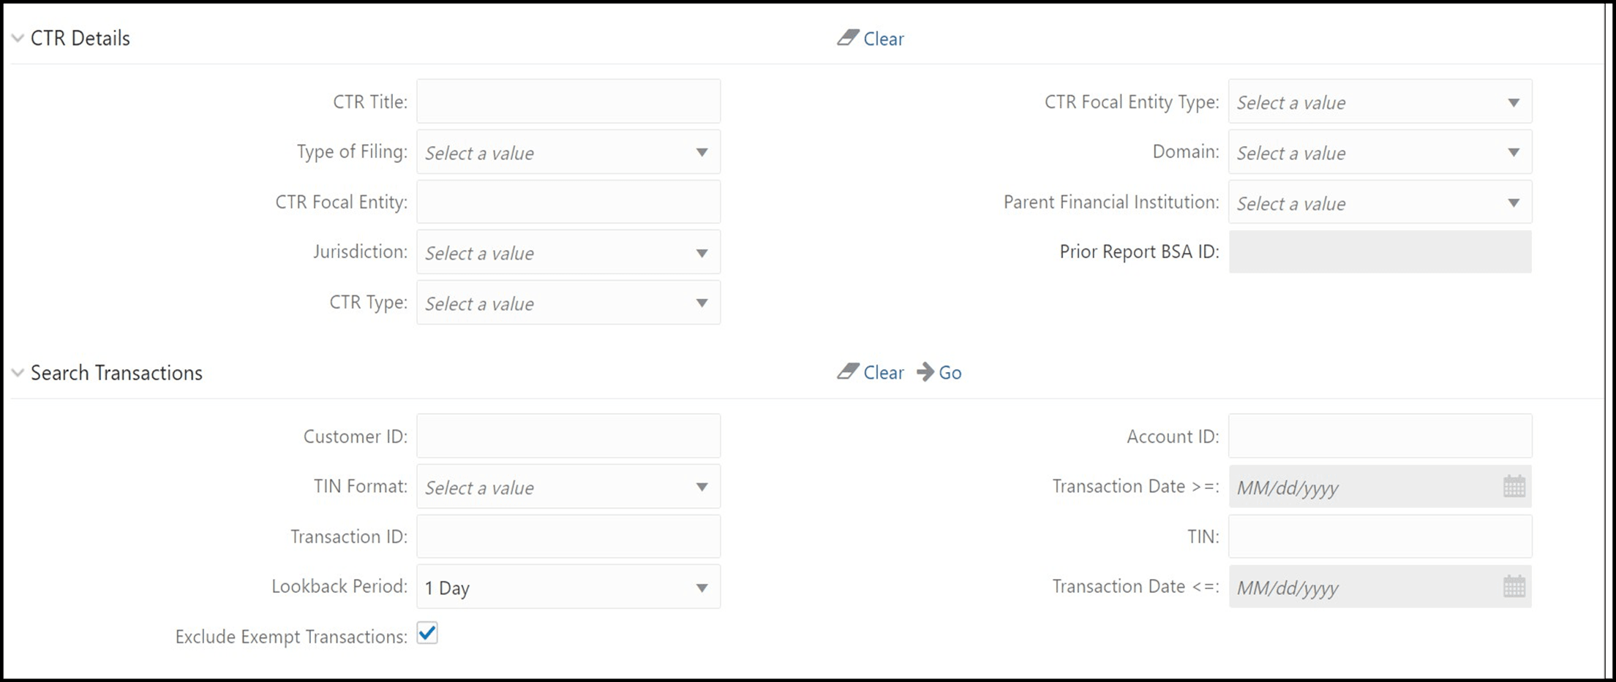Uncheck Exclude Exempt Transactions
Image resolution: width=1616 pixels, height=682 pixels.
pos(427,633)
